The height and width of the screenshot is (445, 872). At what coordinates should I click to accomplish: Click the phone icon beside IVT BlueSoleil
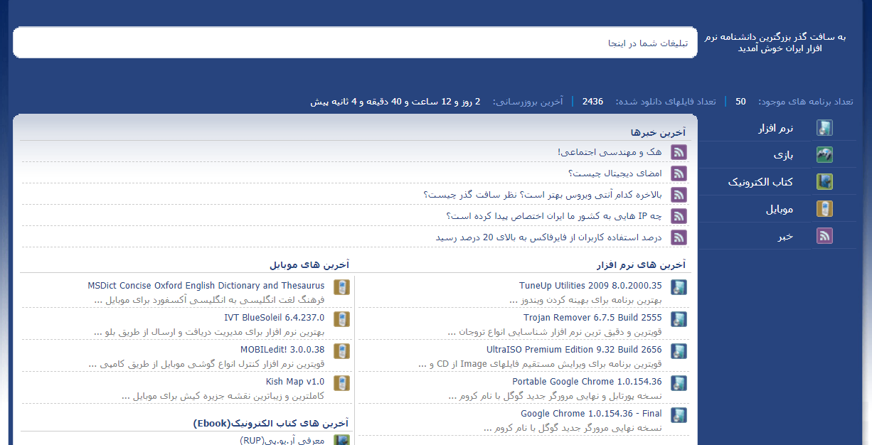pyautogui.click(x=342, y=319)
